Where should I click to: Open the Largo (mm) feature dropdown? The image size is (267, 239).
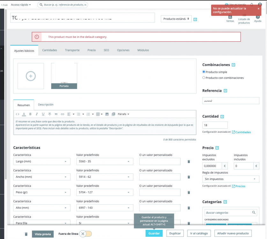(x=42, y=162)
